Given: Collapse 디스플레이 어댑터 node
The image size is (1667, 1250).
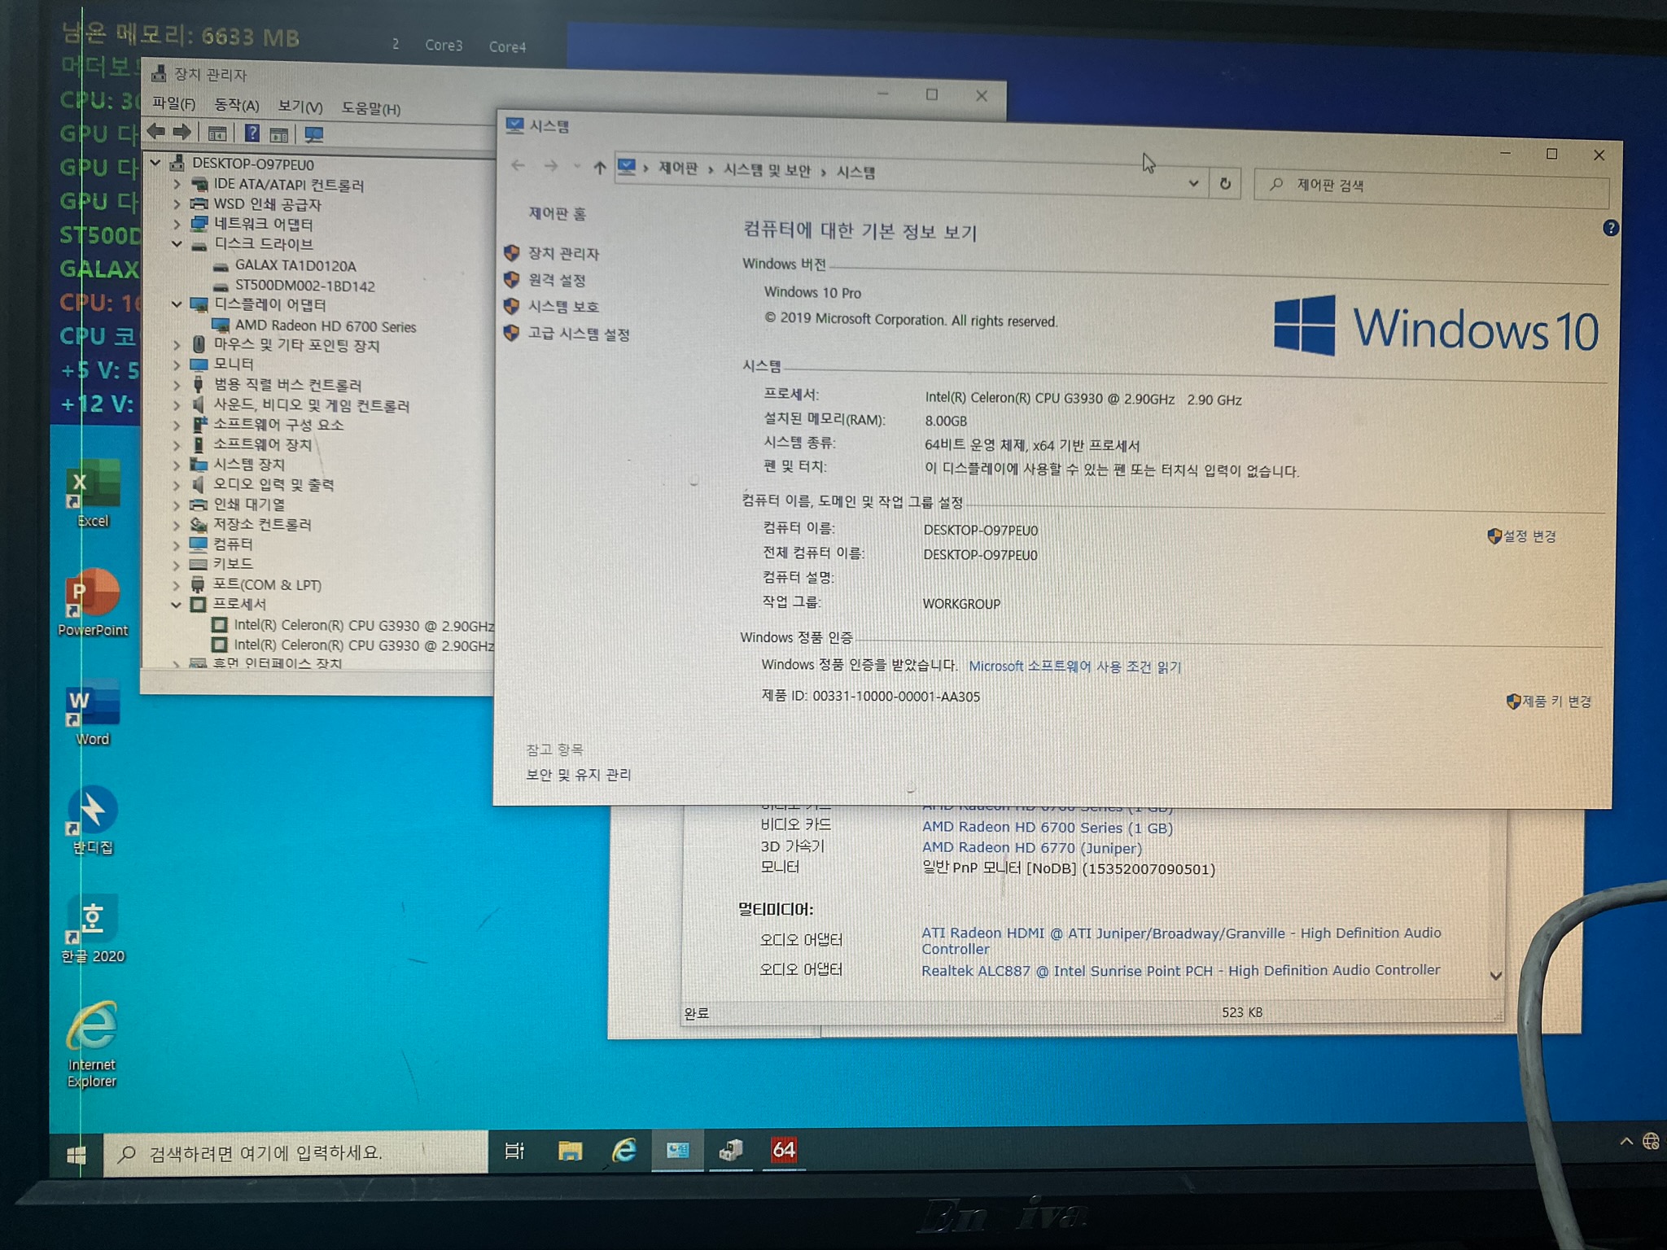Looking at the screenshot, I should 177,304.
